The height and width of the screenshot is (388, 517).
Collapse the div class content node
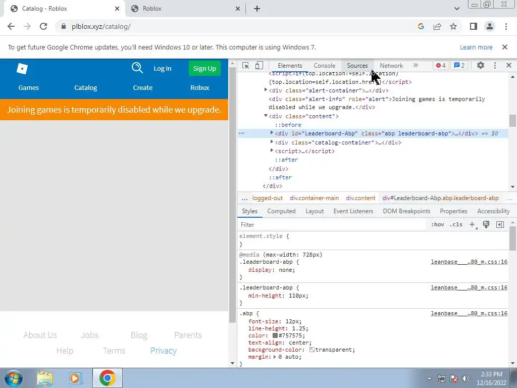coord(266,116)
